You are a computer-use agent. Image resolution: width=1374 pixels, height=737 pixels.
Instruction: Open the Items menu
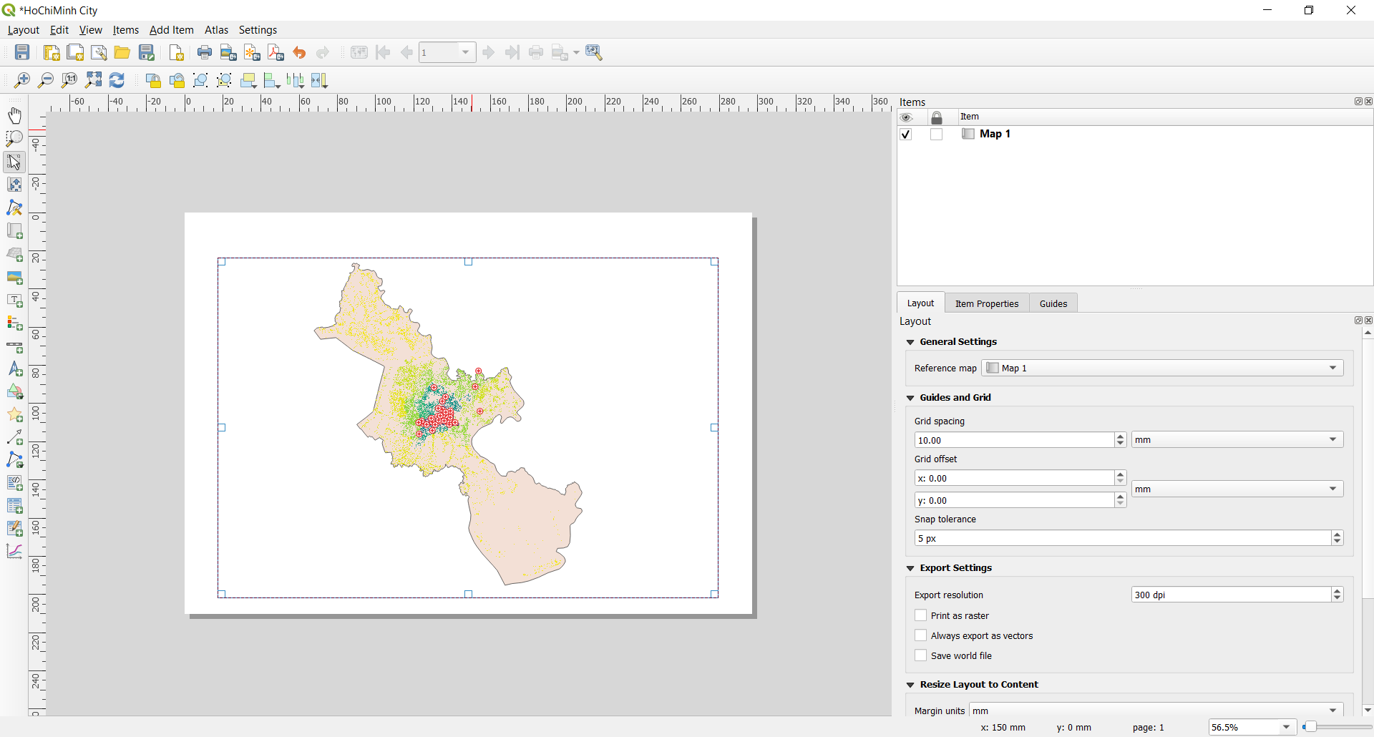(x=126, y=30)
